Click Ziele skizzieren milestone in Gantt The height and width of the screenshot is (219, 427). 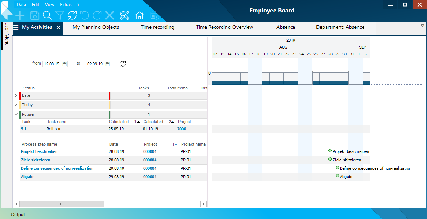[330, 159]
